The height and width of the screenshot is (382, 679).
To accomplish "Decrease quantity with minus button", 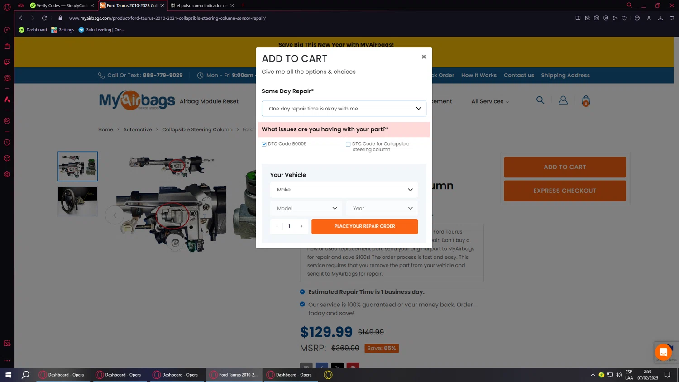I will [277, 226].
